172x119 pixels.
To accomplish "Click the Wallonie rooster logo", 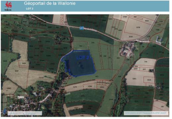I will (x=8, y=6).
